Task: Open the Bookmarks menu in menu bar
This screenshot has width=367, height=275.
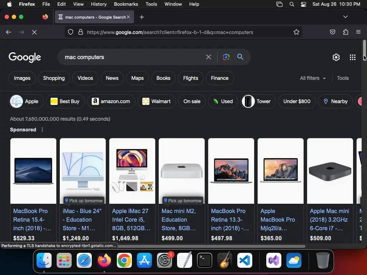Action: click(x=126, y=4)
